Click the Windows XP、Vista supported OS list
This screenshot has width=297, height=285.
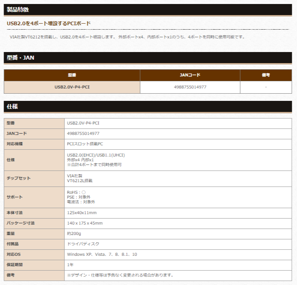102,254
